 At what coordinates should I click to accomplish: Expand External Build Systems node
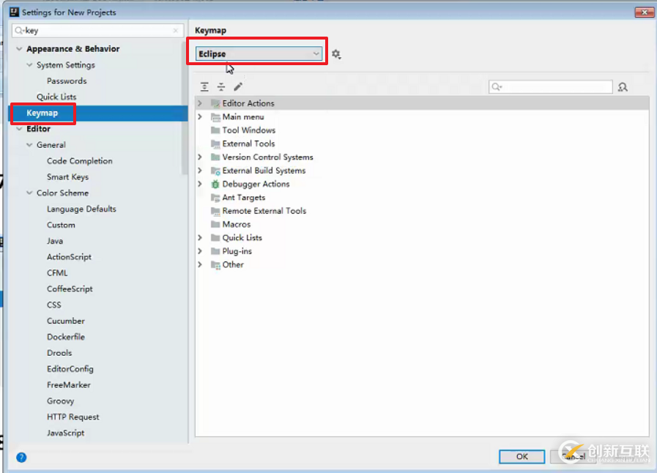tap(200, 171)
